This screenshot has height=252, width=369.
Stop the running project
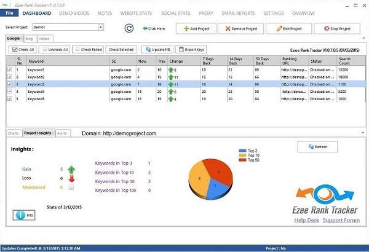(x=337, y=29)
